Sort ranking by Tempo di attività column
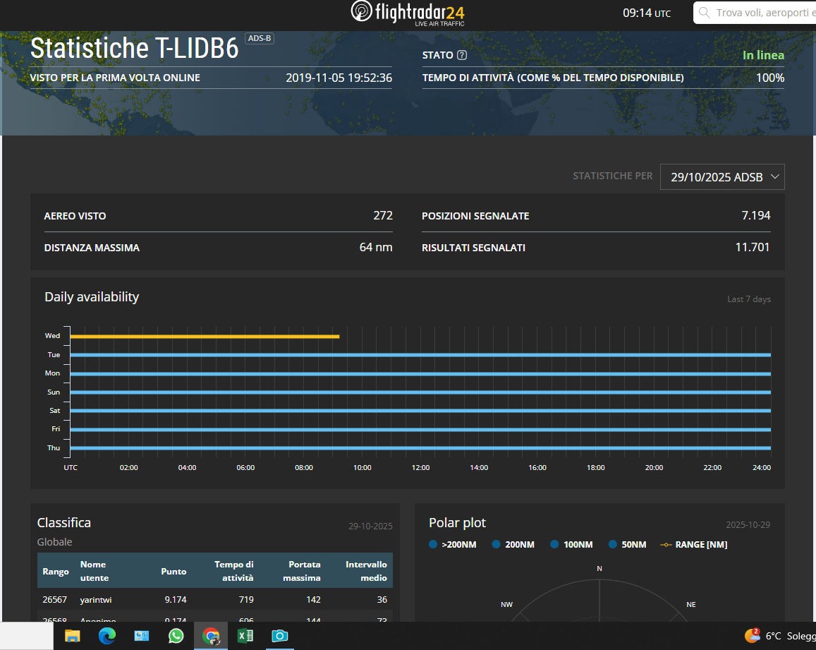The height and width of the screenshot is (650, 816). click(233, 570)
